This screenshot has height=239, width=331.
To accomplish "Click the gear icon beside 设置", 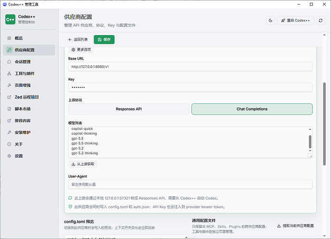I will [9, 156].
